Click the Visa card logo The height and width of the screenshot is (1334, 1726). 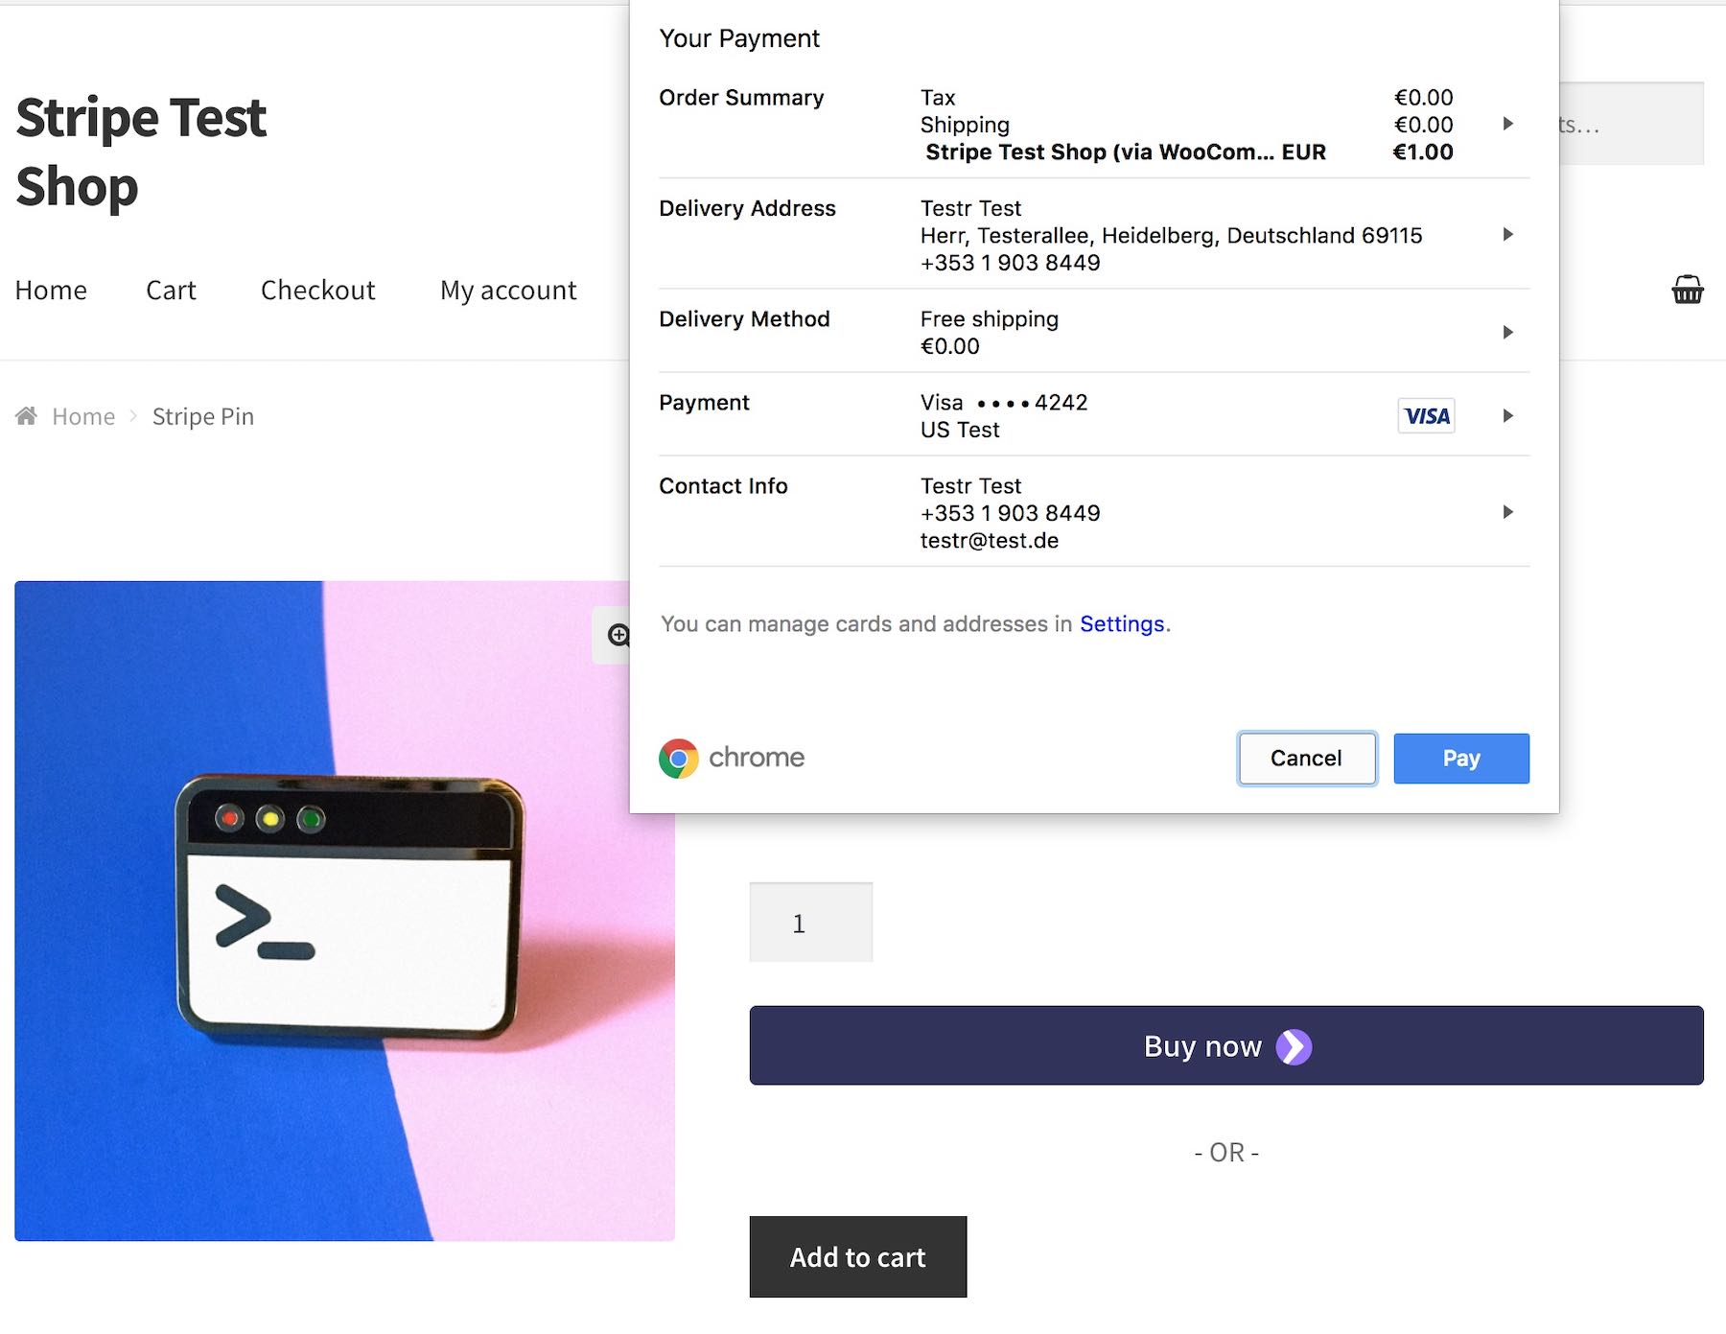(x=1426, y=415)
